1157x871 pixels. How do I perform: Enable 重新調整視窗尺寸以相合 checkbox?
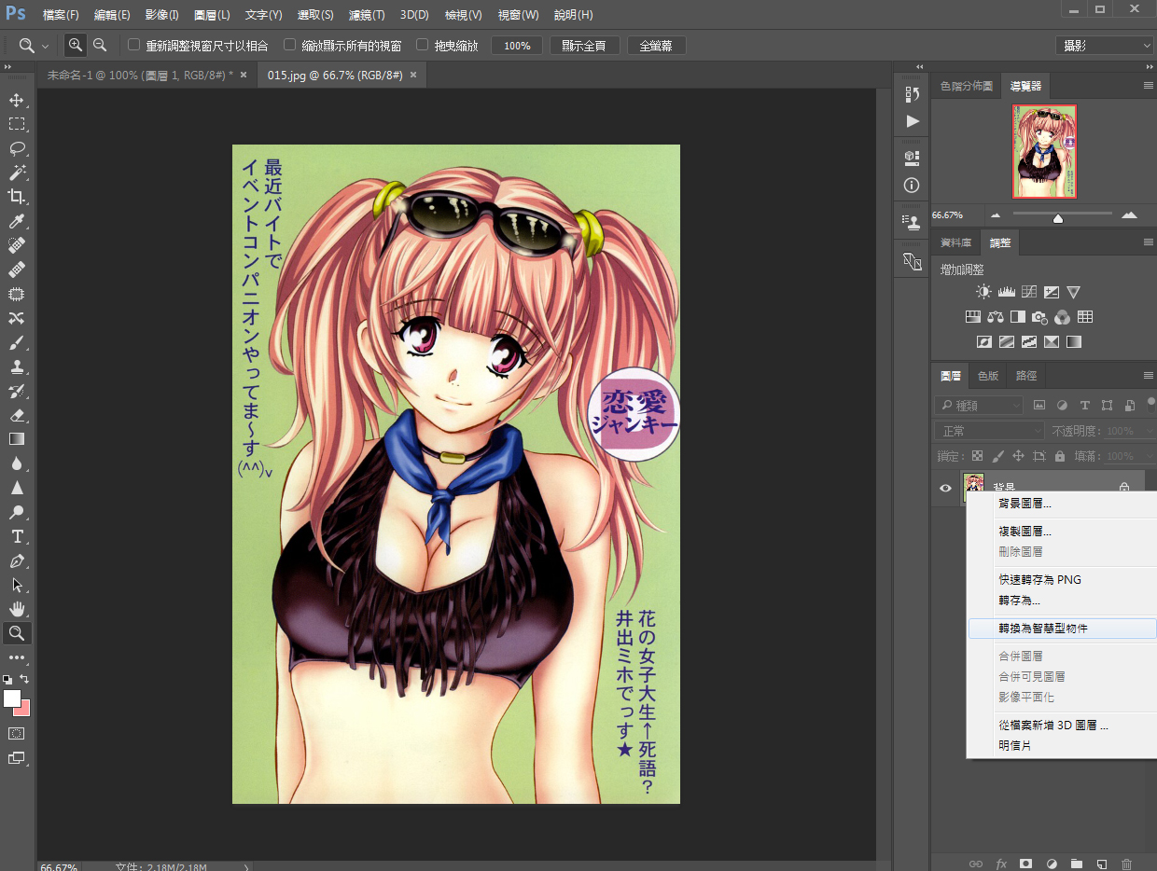pos(133,45)
